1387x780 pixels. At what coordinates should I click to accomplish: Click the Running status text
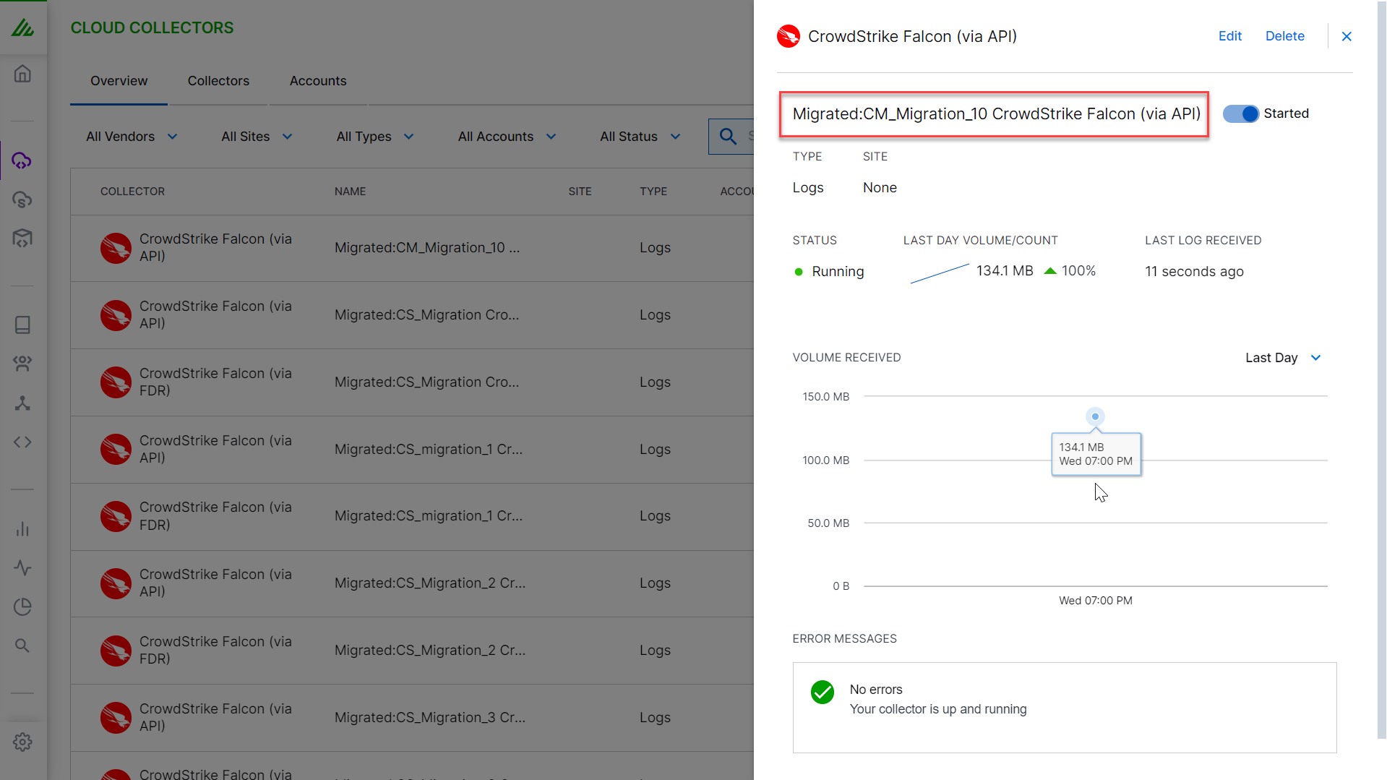[838, 272]
